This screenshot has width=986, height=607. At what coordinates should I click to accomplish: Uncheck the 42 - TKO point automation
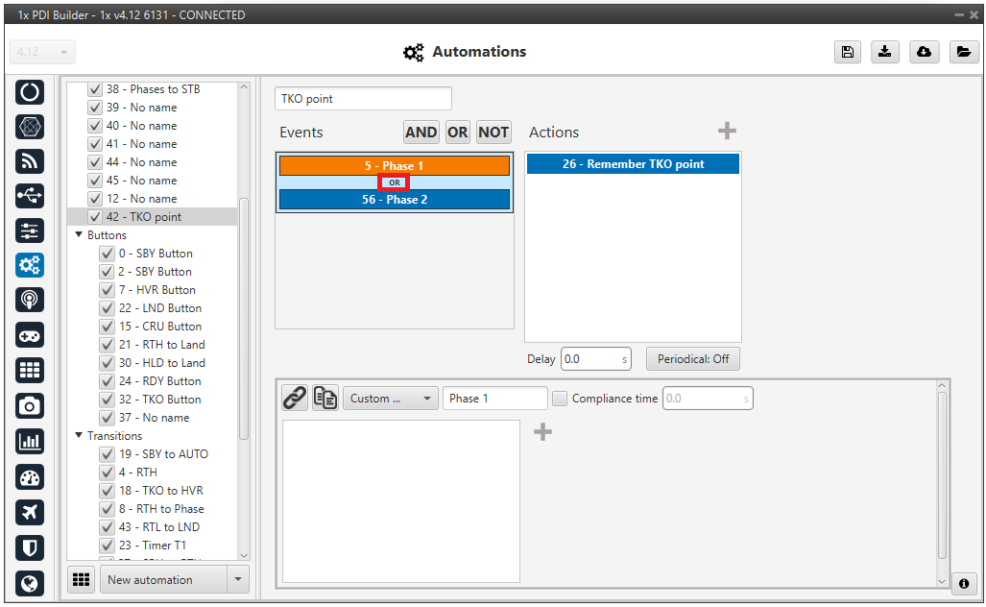[95, 217]
